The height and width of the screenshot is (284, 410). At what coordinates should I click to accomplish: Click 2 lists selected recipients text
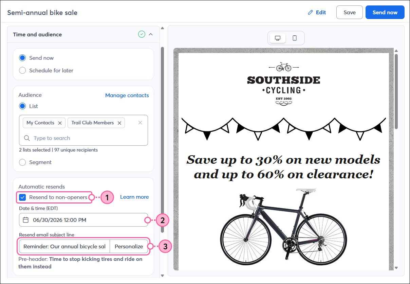click(x=58, y=150)
